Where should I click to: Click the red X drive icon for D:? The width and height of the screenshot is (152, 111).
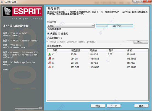(x=49, y=58)
